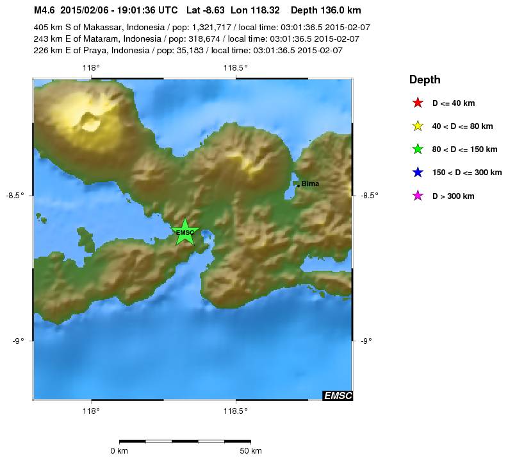Screen dimensions: 508x460
Task: Click the '150 < D <= 300 km' label
Action: click(467, 172)
